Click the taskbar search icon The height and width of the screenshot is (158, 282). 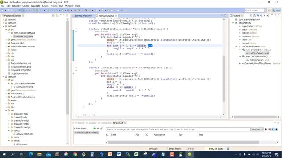pyautogui.click(x=13, y=154)
